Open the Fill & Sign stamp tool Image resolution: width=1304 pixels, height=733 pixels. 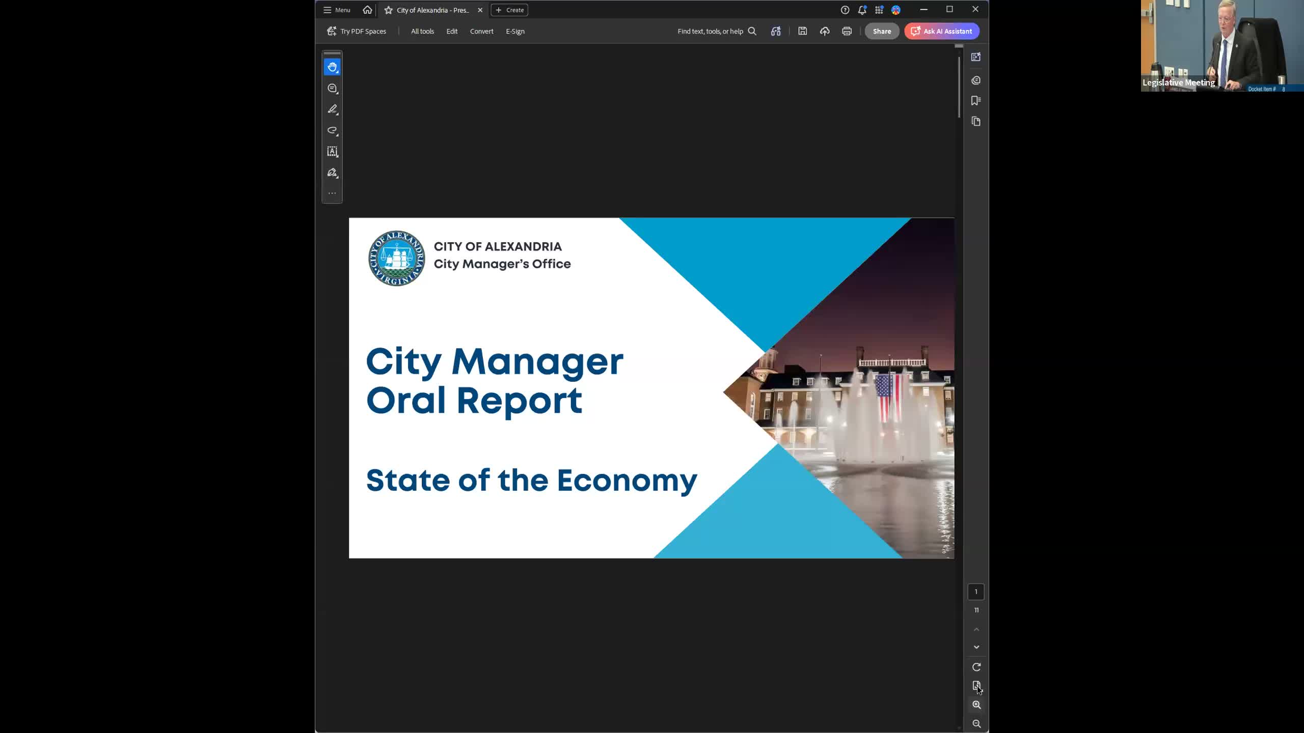point(332,173)
